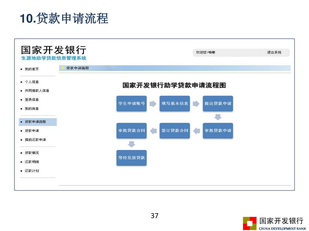Click page number 37

coord(154,216)
